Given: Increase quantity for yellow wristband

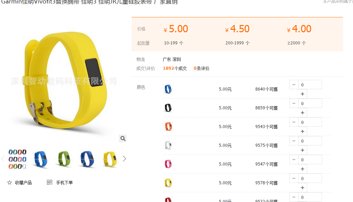Looking at the screenshot, I should 303,188.
